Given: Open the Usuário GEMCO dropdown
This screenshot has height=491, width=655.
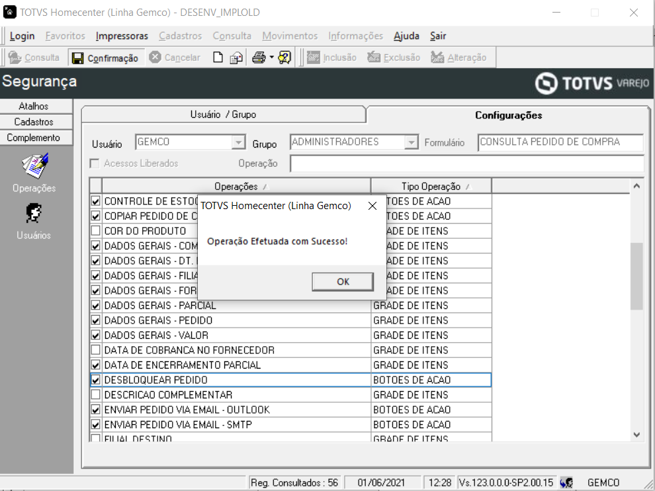Looking at the screenshot, I should pos(238,142).
